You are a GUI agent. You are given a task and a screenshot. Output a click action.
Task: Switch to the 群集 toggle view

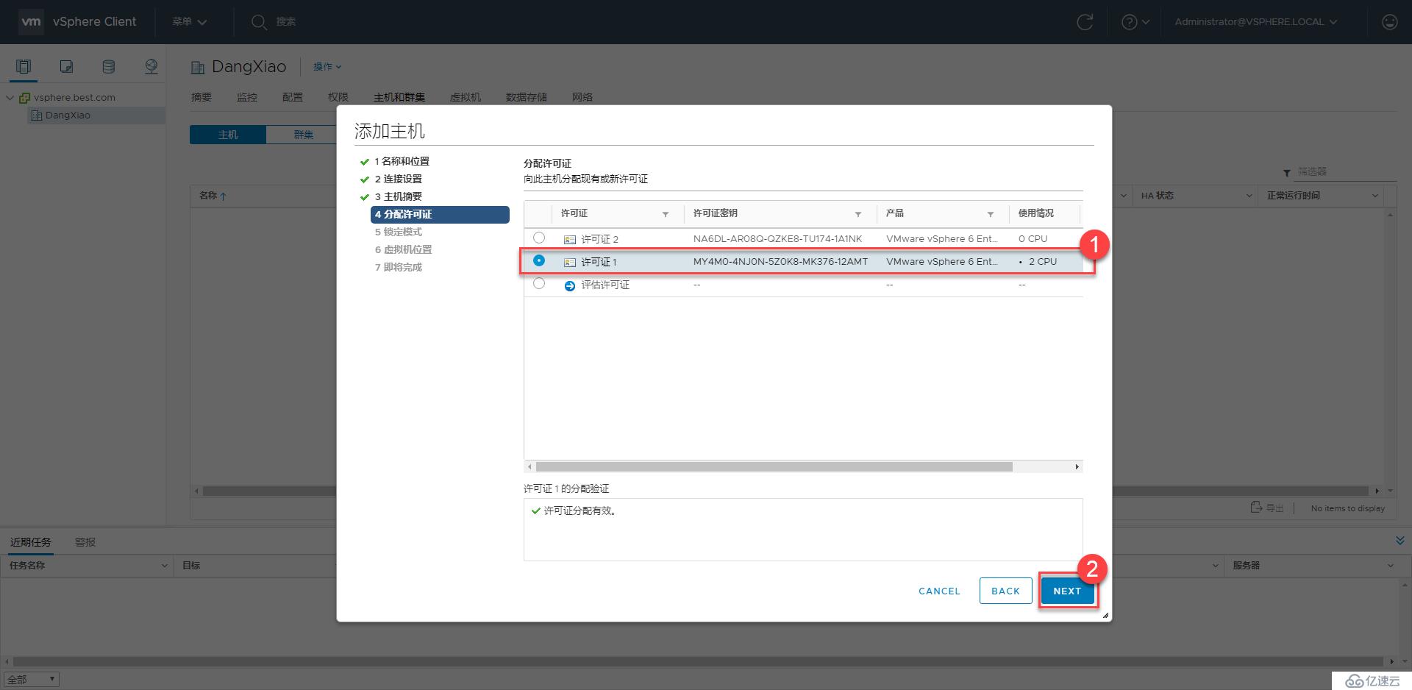point(303,135)
